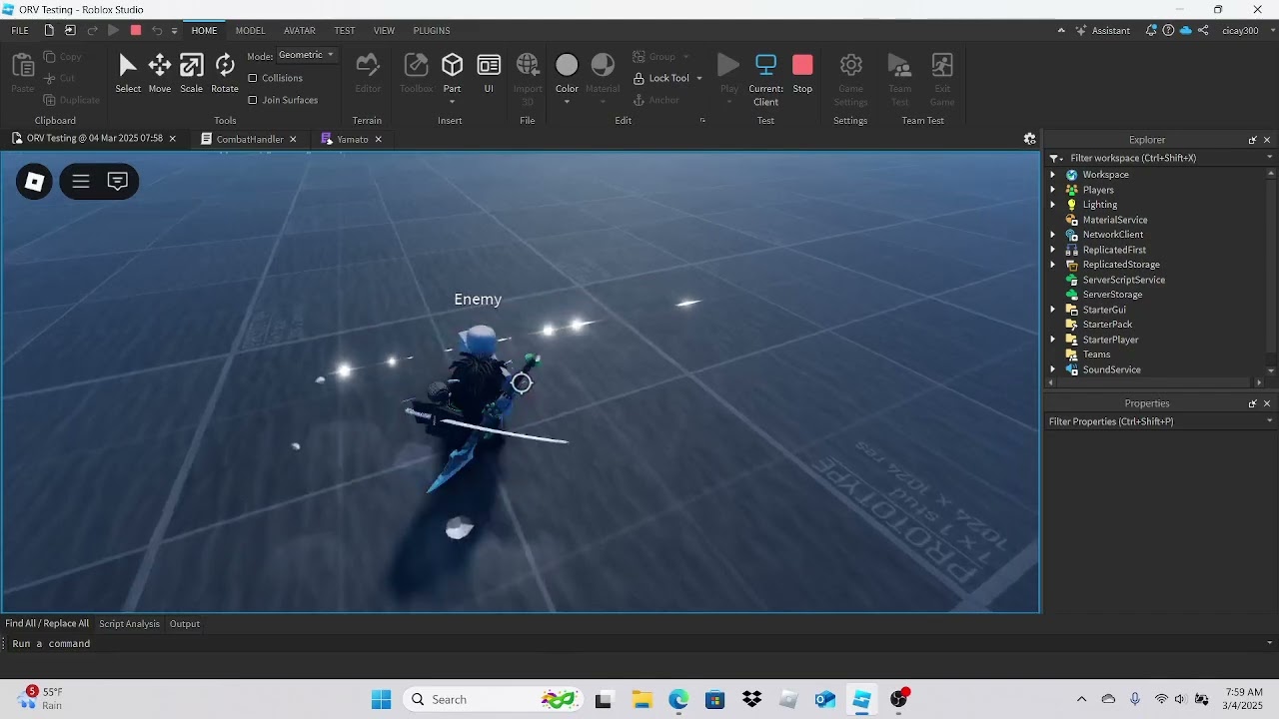Viewport: 1279px width, 719px height.
Task: Open the Output panel tab
Action: (185, 624)
